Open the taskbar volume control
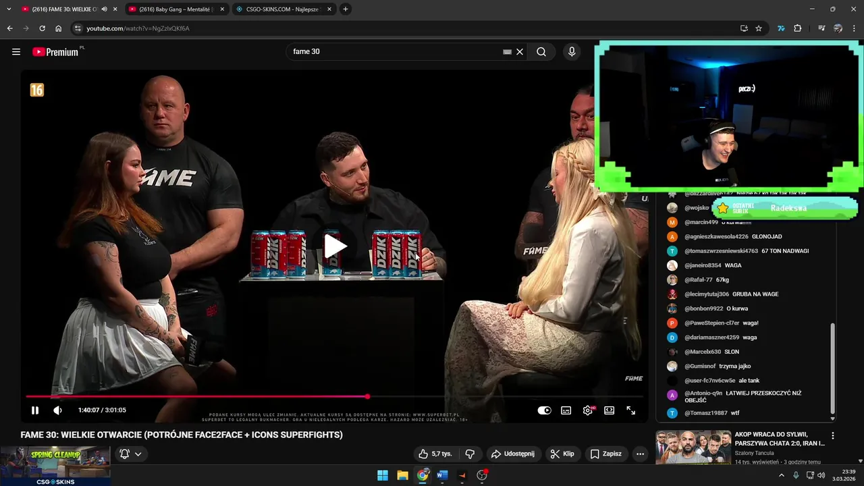This screenshot has width=864, height=486. click(x=821, y=475)
